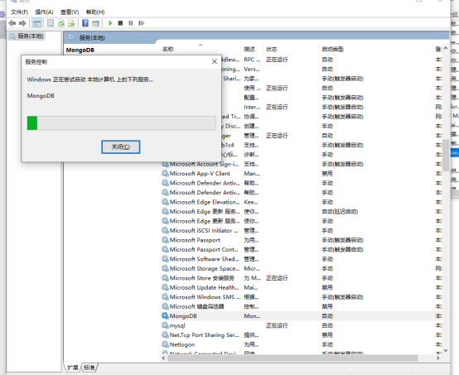This screenshot has height=375, width=459.
Task: Click the Export List toolbar icon
Action: (71, 23)
